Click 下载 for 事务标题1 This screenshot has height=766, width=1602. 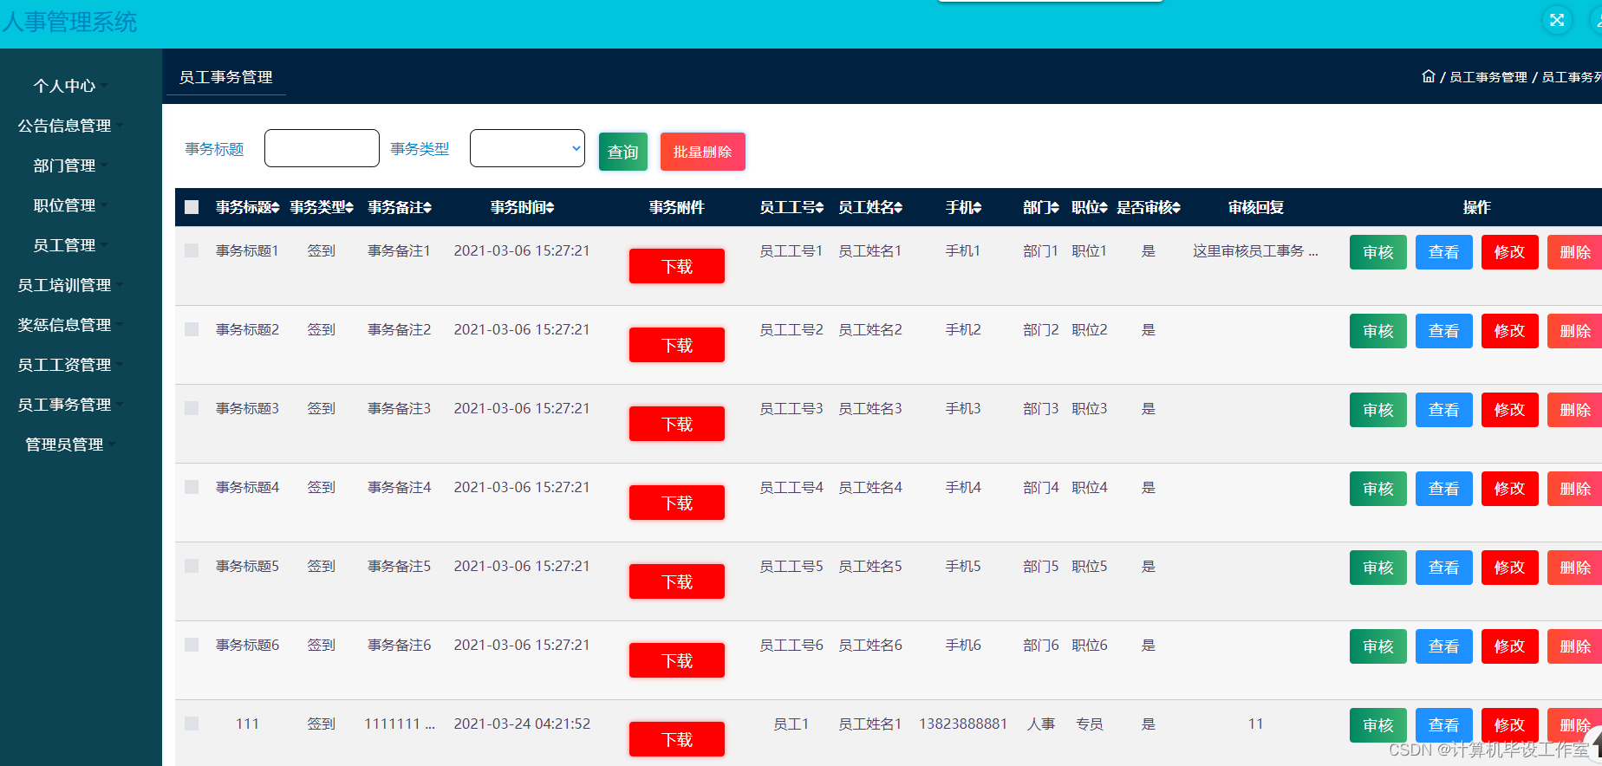(x=677, y=266)
